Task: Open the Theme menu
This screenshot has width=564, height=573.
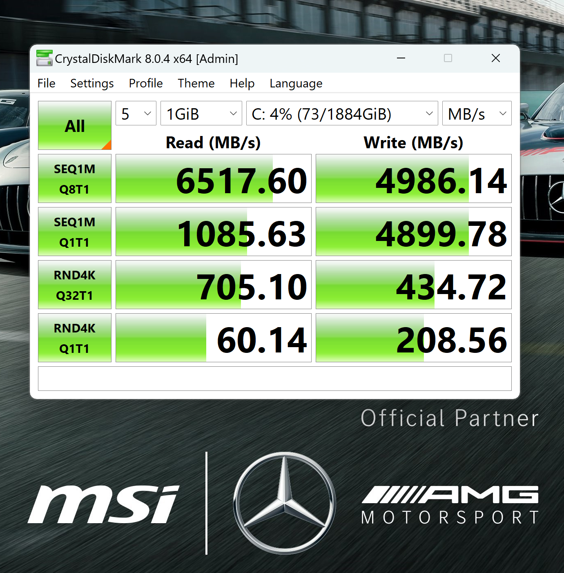Action: pos(196,83)
